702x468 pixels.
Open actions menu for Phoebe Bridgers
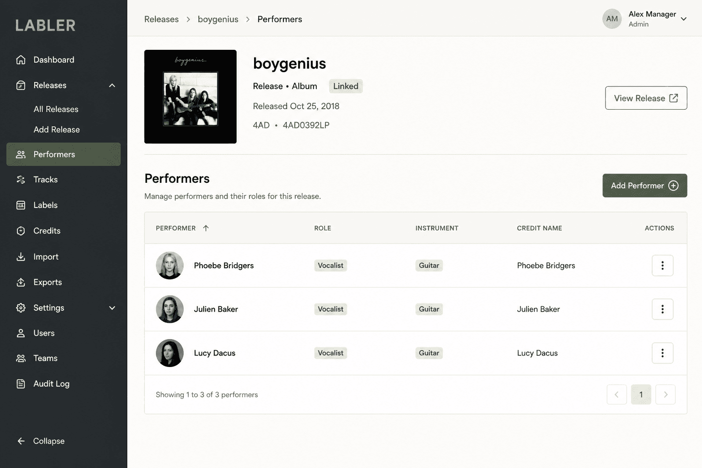(x=662, y=266)
